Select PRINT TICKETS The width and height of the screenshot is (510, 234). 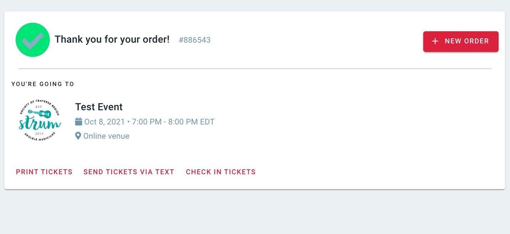pyautogui.click(x=44, y=172)
